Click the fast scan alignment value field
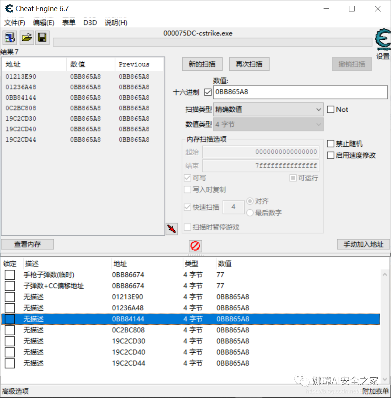391x398 pixels. [233, 207]
